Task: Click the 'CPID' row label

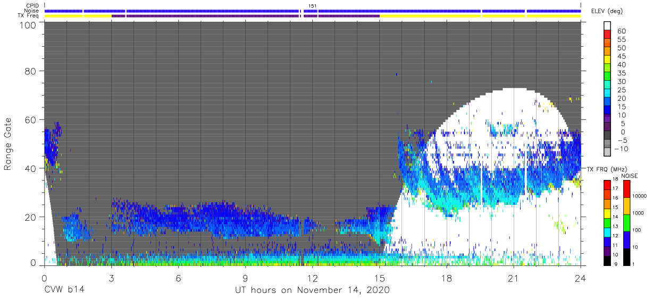Action: click(33, 6)
